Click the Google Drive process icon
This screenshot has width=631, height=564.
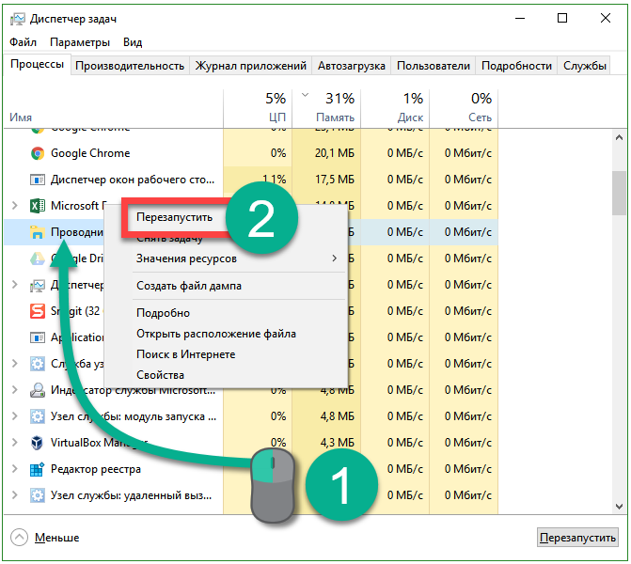pyautogui.click(x=38, y=258)
